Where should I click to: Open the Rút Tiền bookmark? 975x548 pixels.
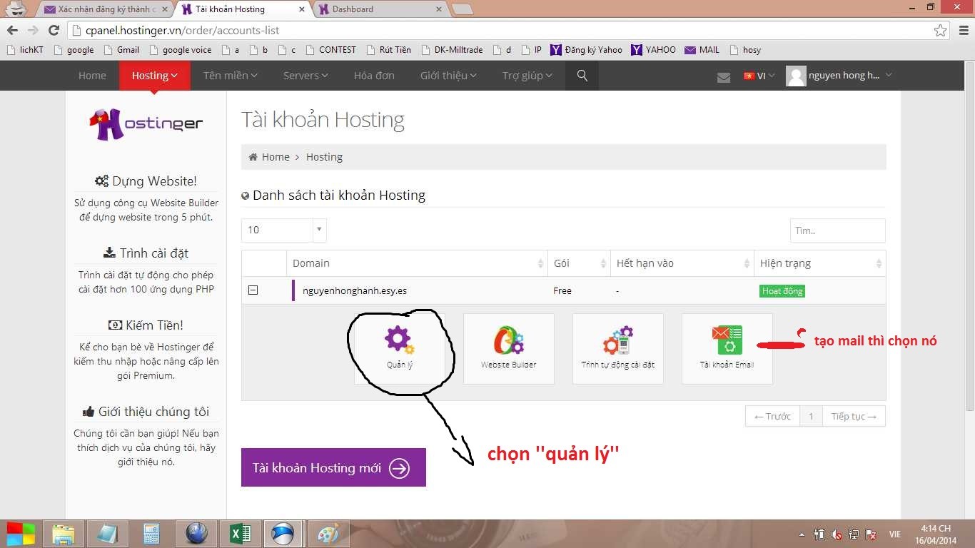click(388, 50)
